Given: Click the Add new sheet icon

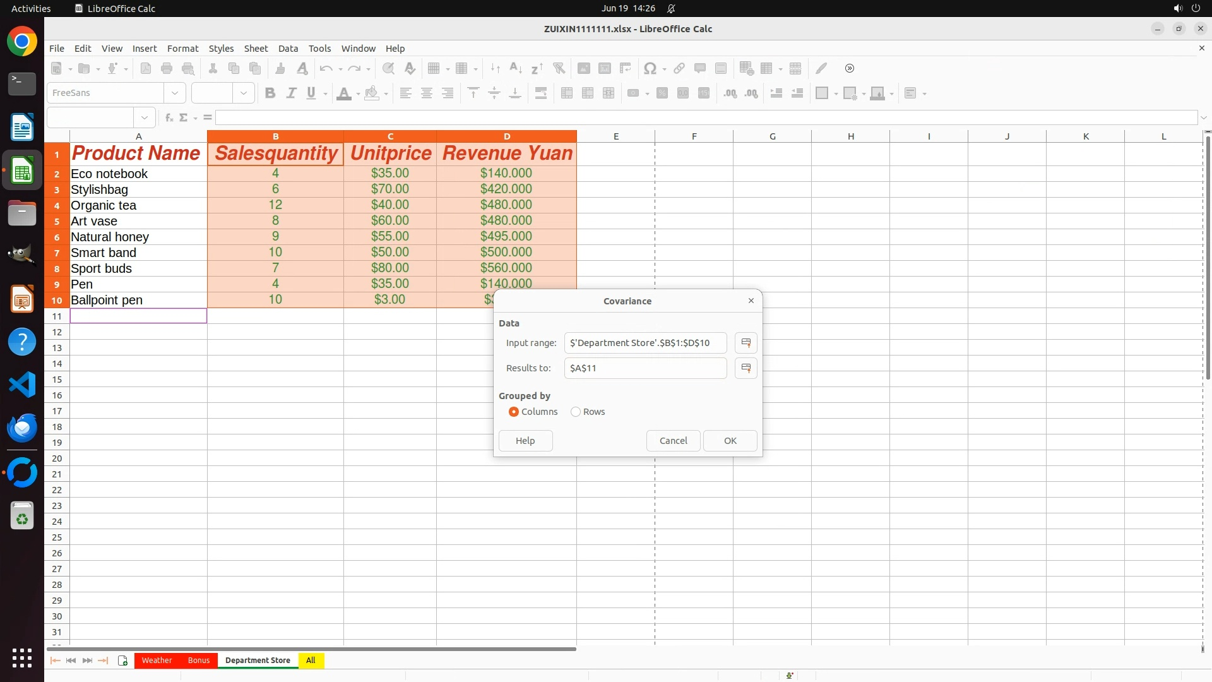Looking at the screenshot, I should pos(122,661).
